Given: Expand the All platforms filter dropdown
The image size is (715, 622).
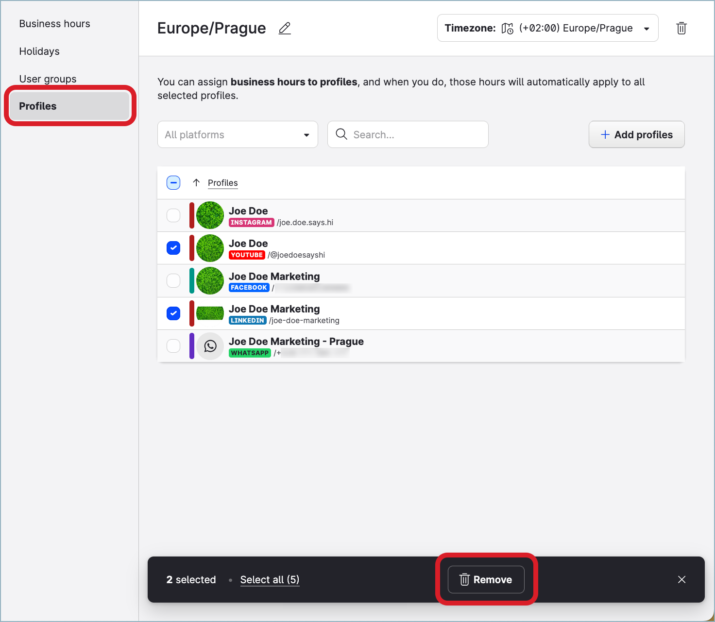Looking at the screenshot, I should tap(238, 134).
